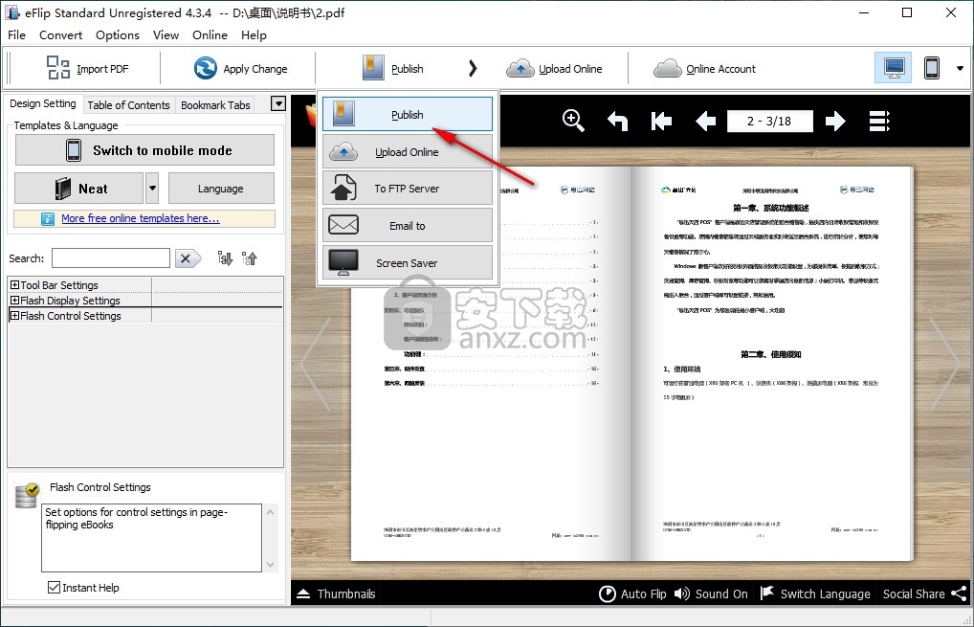Image resolution: width=974 pixels, height=627 pixels.
Task: Select the Design Setting tab
Action: click(43, 103)
